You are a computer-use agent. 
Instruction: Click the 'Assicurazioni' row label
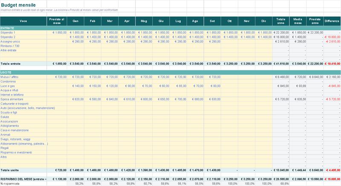pyautogui.click(x=9, y=122)
